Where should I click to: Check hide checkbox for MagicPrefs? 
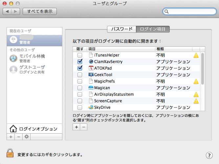click(80, 81)
